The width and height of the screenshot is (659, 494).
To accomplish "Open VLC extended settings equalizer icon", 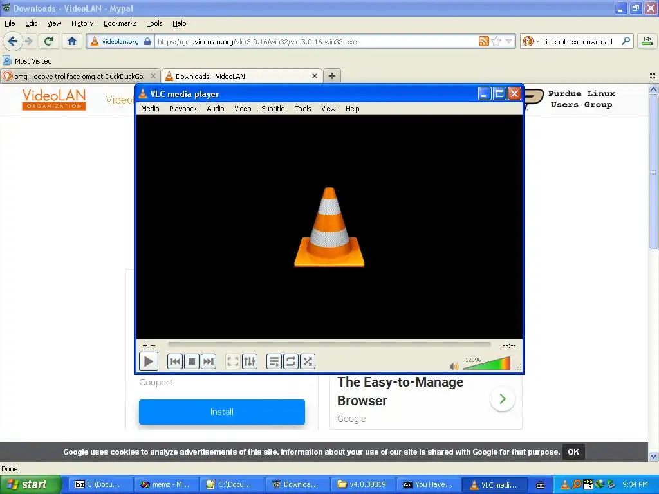I will tap(250, 361).
